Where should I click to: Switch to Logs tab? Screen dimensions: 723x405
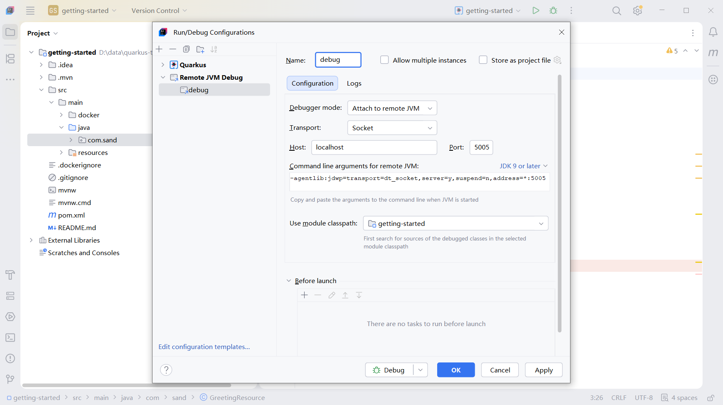[354, 83]
